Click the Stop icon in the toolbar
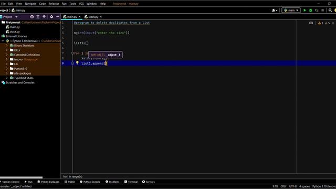This screenshot has height=189, width=336. [x=323, y=10]
